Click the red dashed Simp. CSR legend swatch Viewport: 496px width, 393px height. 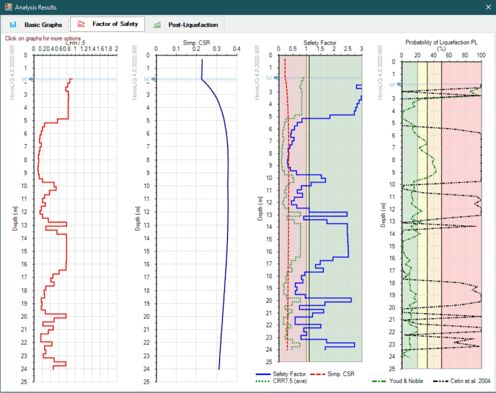click(317, 374)
